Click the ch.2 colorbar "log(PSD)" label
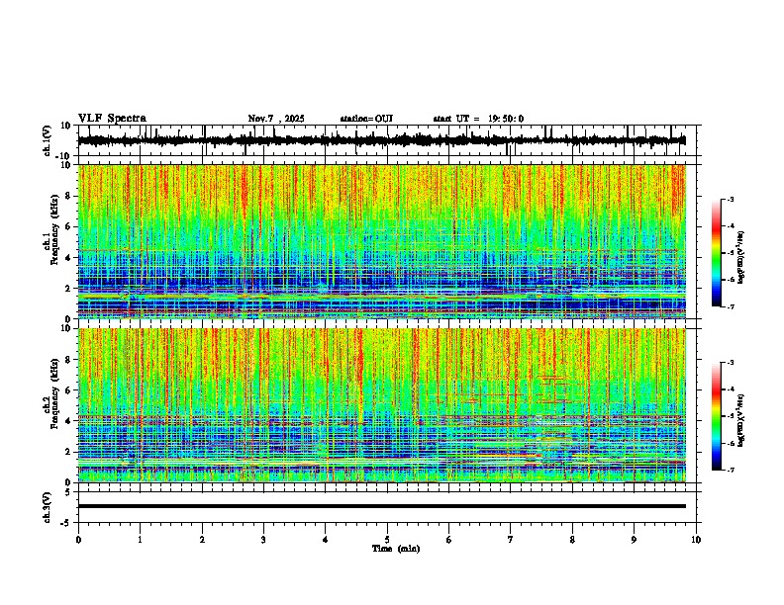 (741, 421)
